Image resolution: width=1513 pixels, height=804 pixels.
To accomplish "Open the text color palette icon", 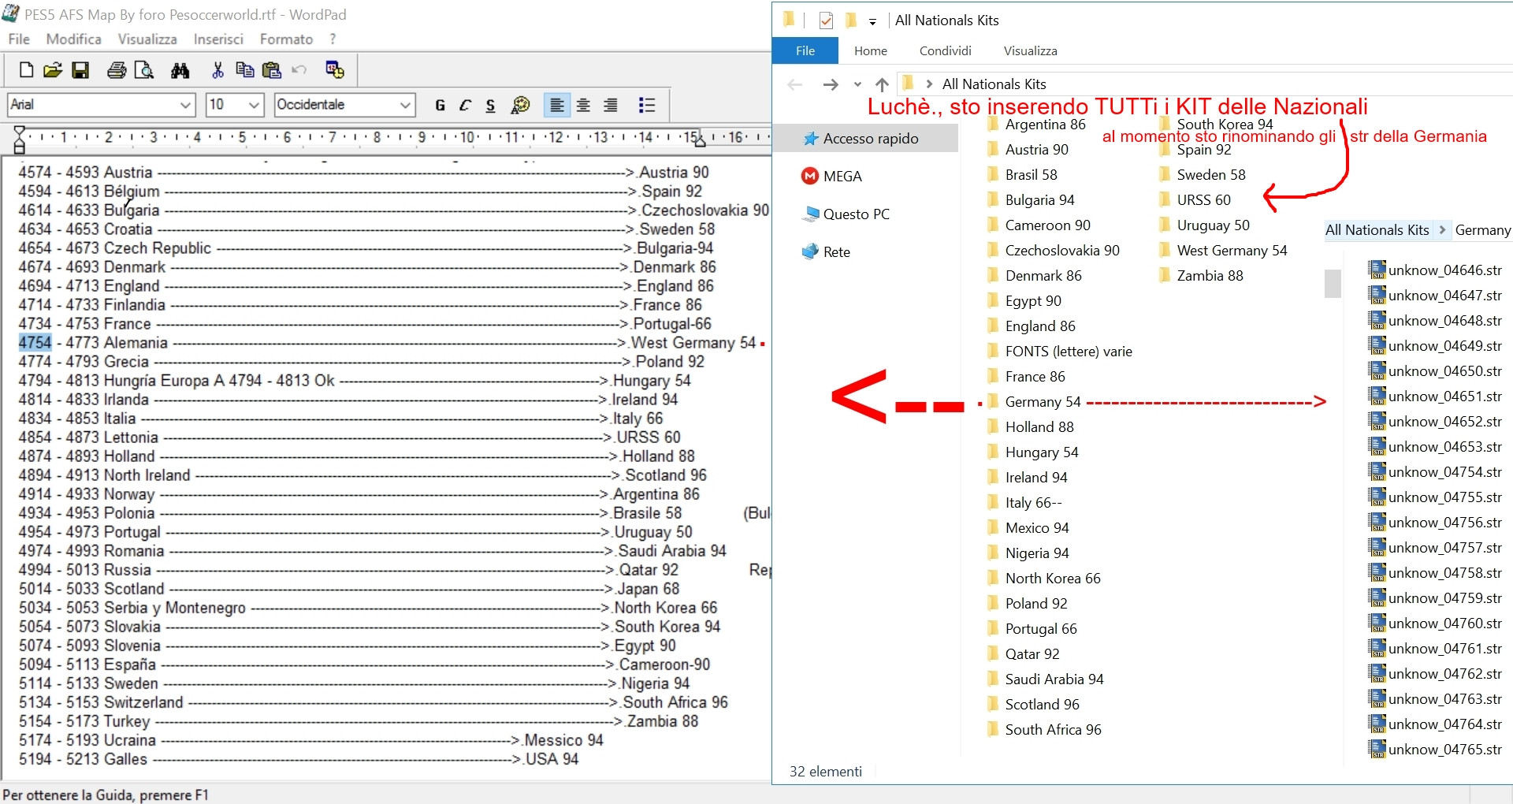I will pyautogui.click(x=520, y=105).
